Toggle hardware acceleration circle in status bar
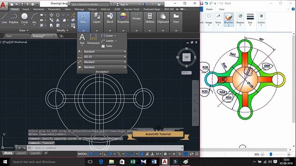This screenshot has height=166, width=296. pos(186,154)
